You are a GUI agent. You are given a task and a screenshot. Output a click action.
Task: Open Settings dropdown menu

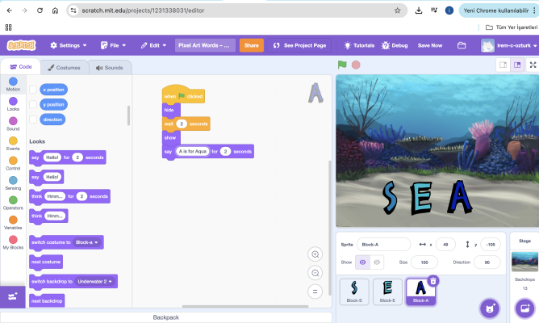point(69,45)
